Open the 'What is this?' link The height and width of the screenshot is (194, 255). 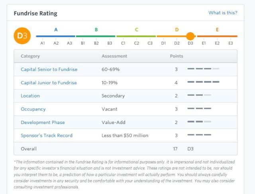(x=223, y=13)
